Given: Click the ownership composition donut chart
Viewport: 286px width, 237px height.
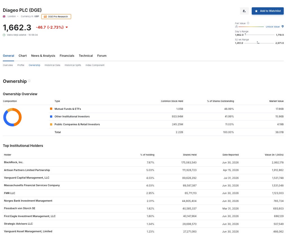Looking at the screenshot, I should (x=12, y=117).
